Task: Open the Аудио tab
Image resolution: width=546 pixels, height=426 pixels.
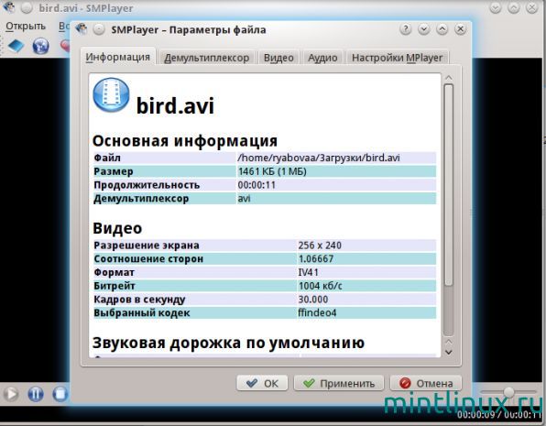Action: (322, 58)
